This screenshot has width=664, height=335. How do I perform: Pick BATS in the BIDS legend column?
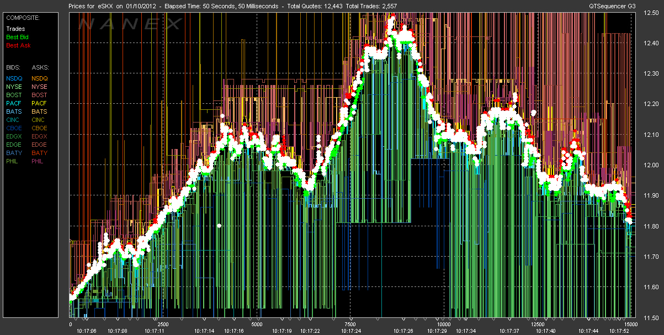tap(14, 111)
